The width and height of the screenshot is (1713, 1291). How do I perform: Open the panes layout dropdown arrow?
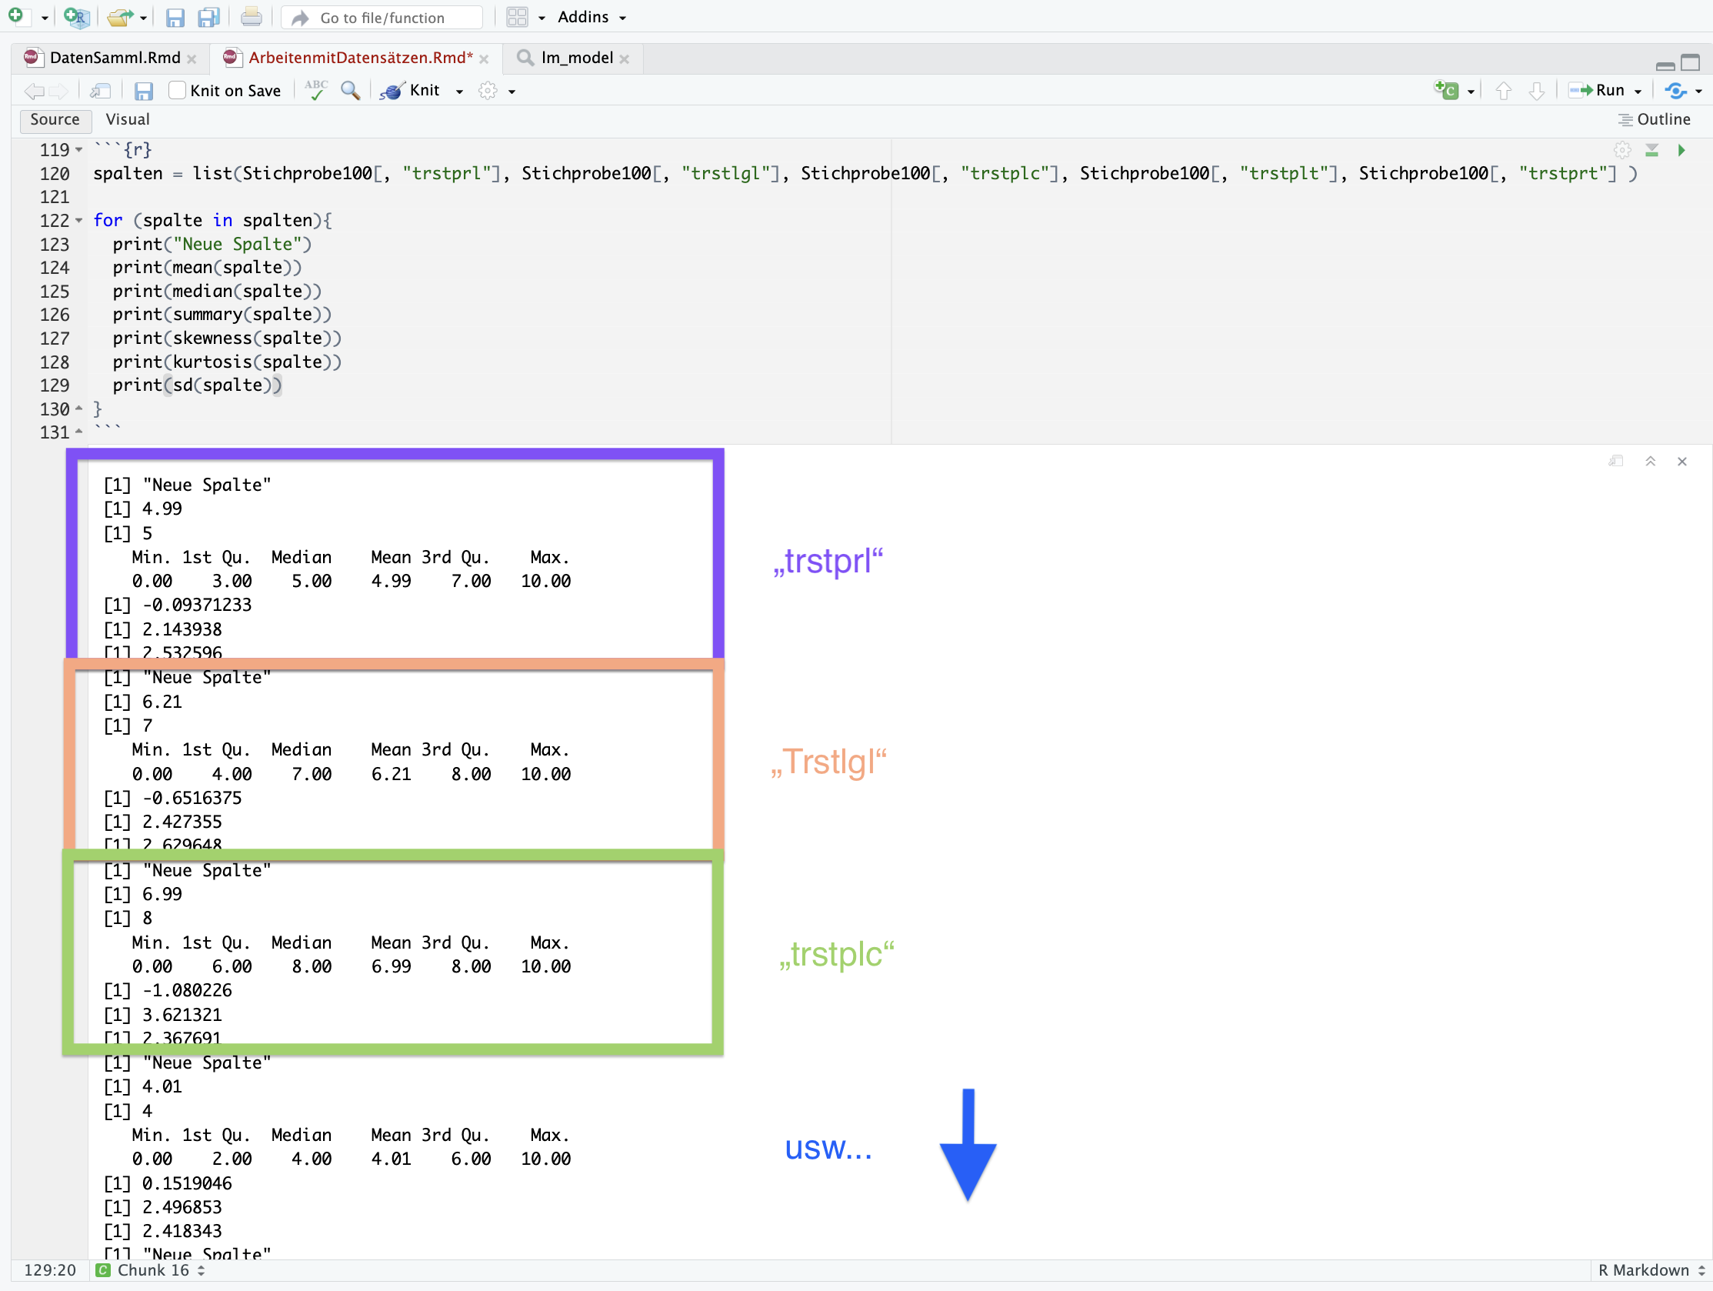[542, 18]
